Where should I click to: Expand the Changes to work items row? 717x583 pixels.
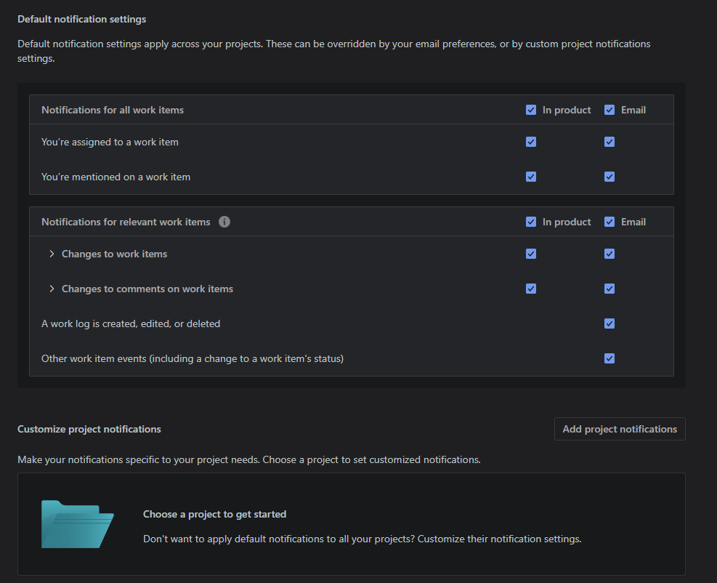tap(52, 254)
